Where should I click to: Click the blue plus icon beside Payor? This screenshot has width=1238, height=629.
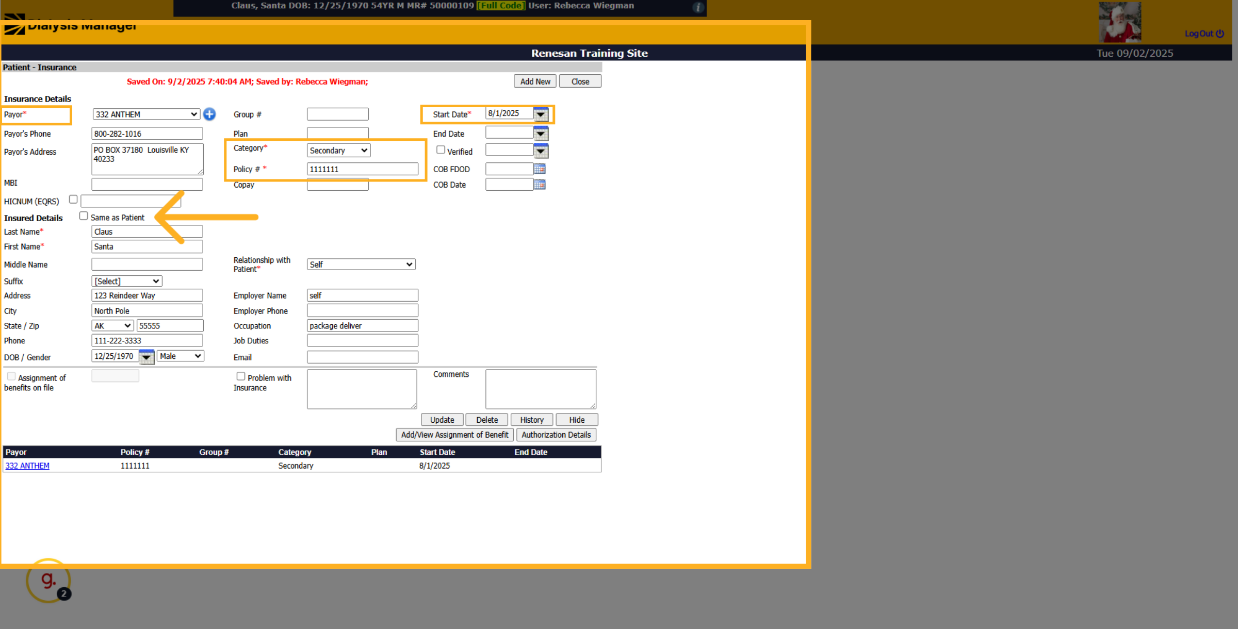(209, 114)
